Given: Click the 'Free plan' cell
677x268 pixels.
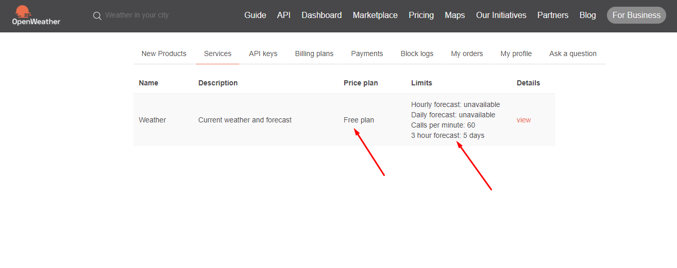Looking at the screenshot, I should tap(359, 120).
